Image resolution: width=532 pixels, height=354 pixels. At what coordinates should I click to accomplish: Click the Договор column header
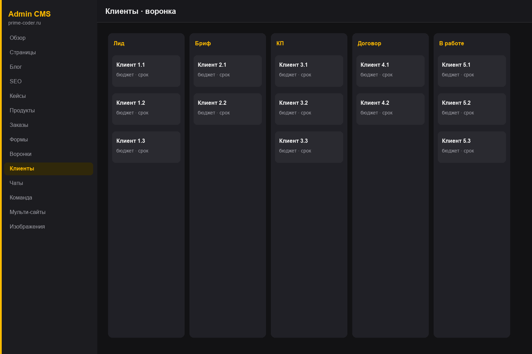369,44
